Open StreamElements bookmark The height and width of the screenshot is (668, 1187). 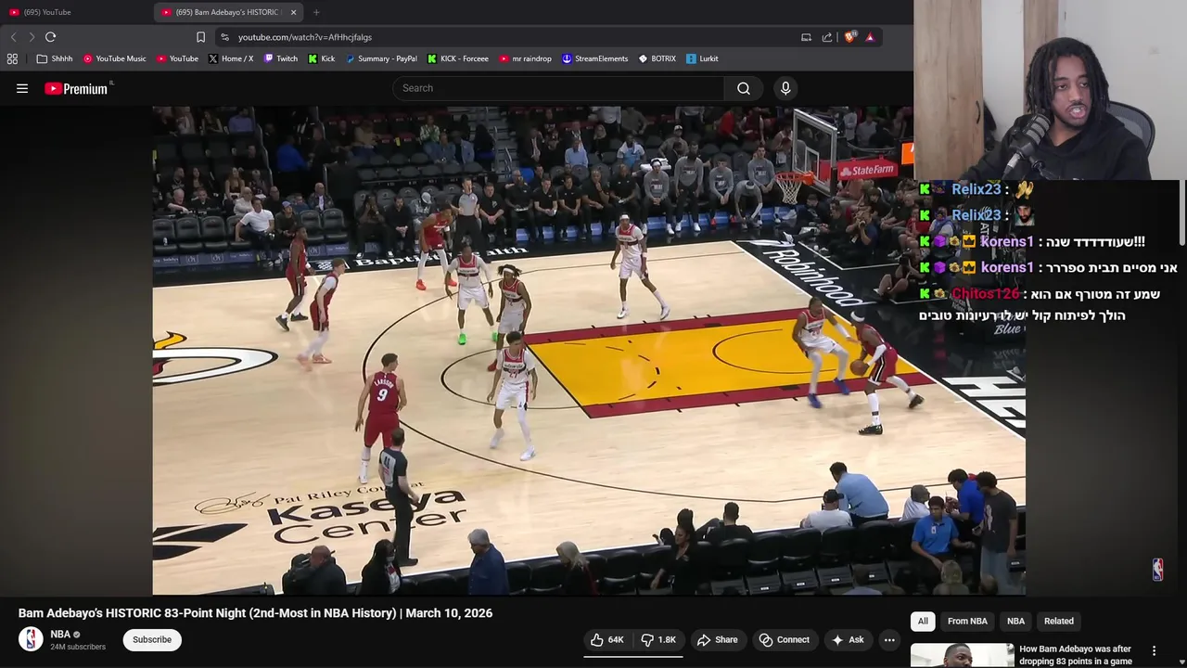(595, 58)
